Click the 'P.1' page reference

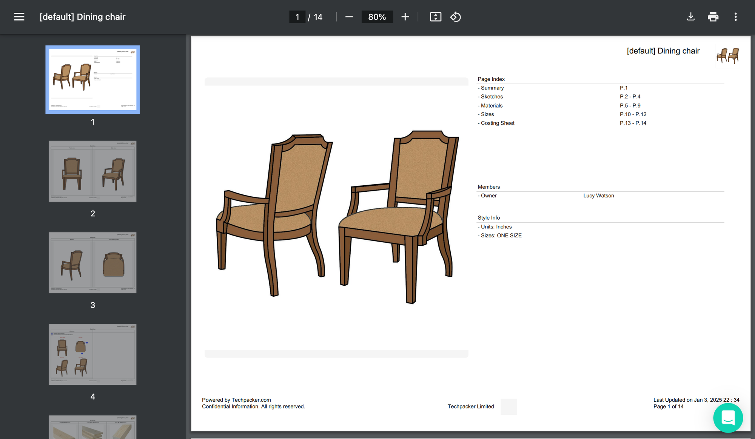(624, 88)
